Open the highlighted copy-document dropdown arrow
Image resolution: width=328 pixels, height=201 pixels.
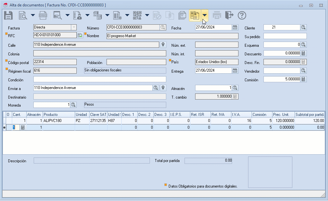204,15
